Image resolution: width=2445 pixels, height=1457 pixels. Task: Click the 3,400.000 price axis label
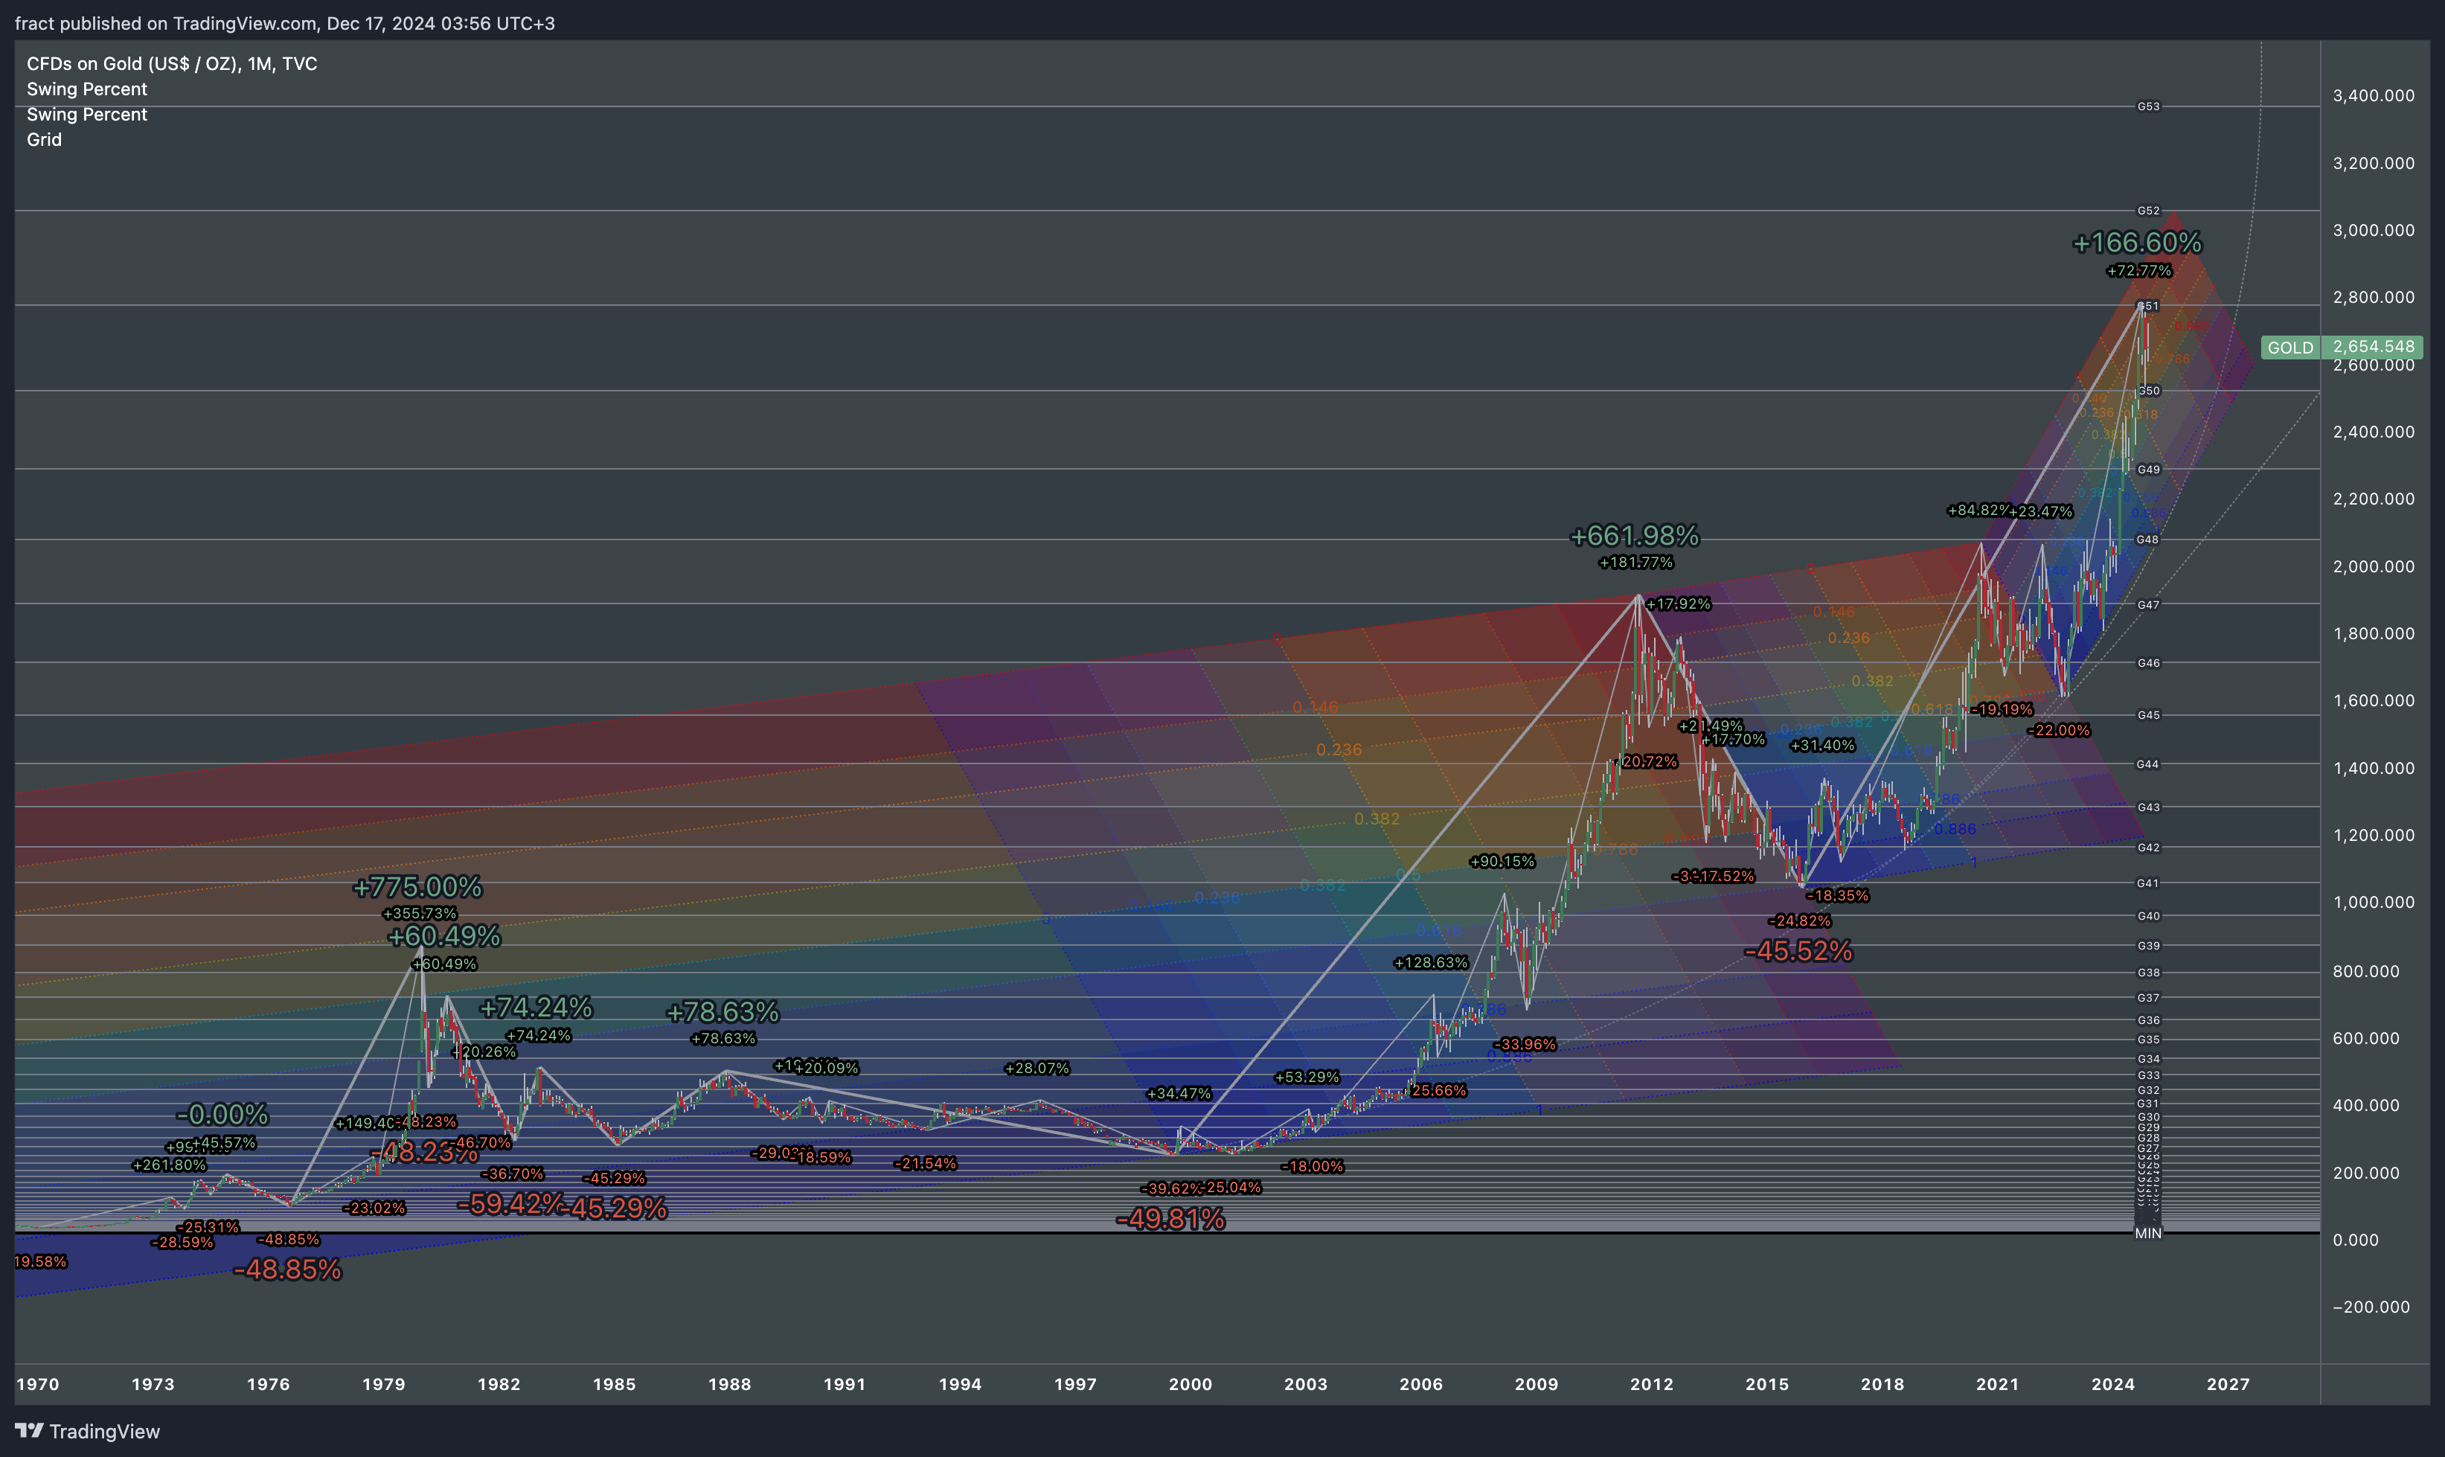coord(2374,95)
